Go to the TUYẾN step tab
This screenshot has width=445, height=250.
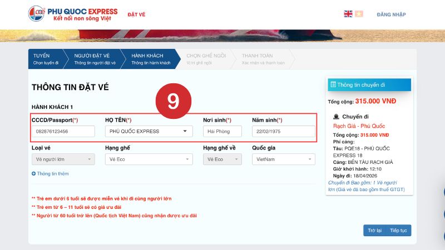click(x=46, y=59)
